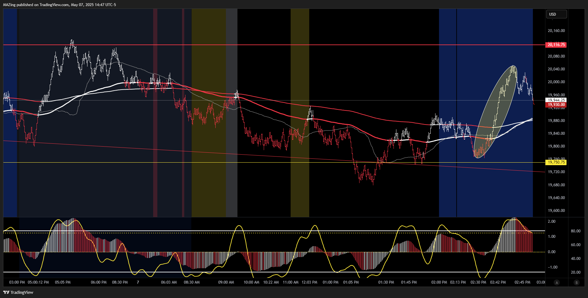Click the 01:05 PM time label
This screenshot has width=588, height=298.
pos(351,282)
